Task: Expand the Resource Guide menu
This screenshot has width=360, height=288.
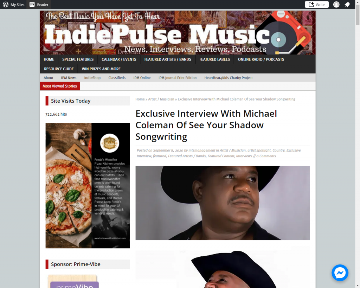Action: [59, 69]
